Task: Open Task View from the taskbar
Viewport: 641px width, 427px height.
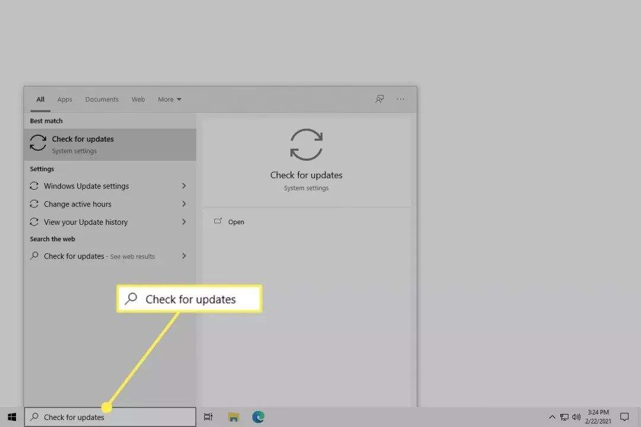Action: [x=208, y=417]
